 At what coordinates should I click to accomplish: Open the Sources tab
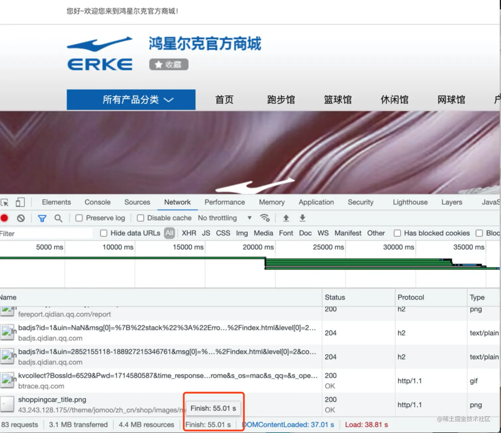point(137,202)
